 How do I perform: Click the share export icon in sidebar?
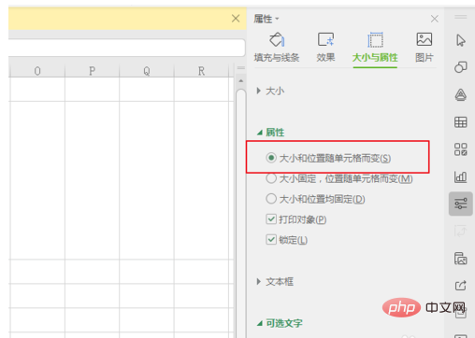pyautogui.click(x=461, y=285)
